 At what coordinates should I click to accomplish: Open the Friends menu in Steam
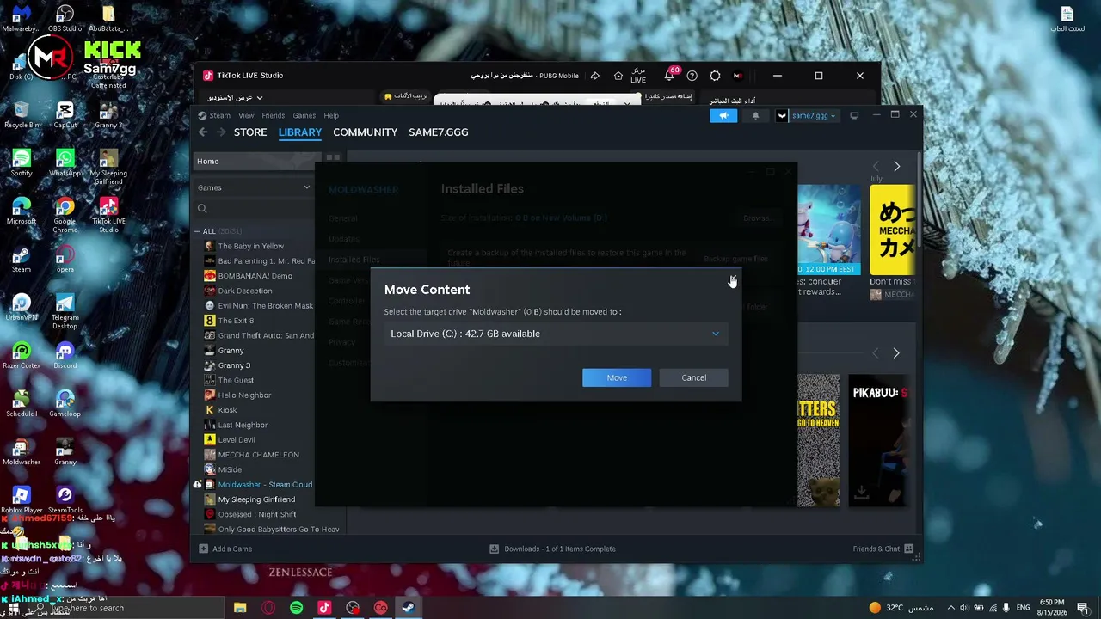[x=274, y=115]
